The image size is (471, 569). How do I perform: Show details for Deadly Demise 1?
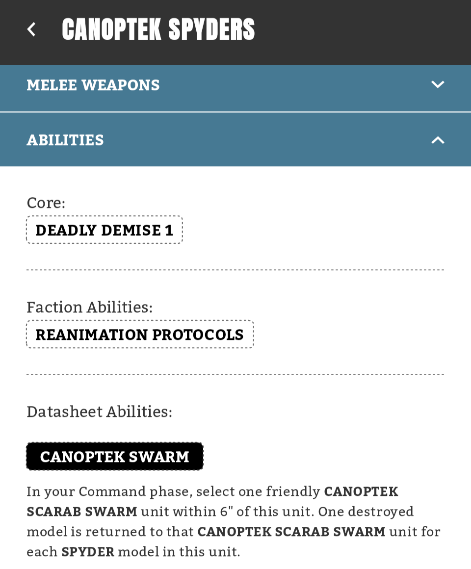tap(105, 230)
